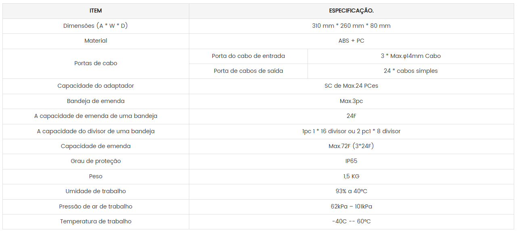
Task: Click the 3 * Max.φ14mm Cabo value
Action: coord(411,56)
